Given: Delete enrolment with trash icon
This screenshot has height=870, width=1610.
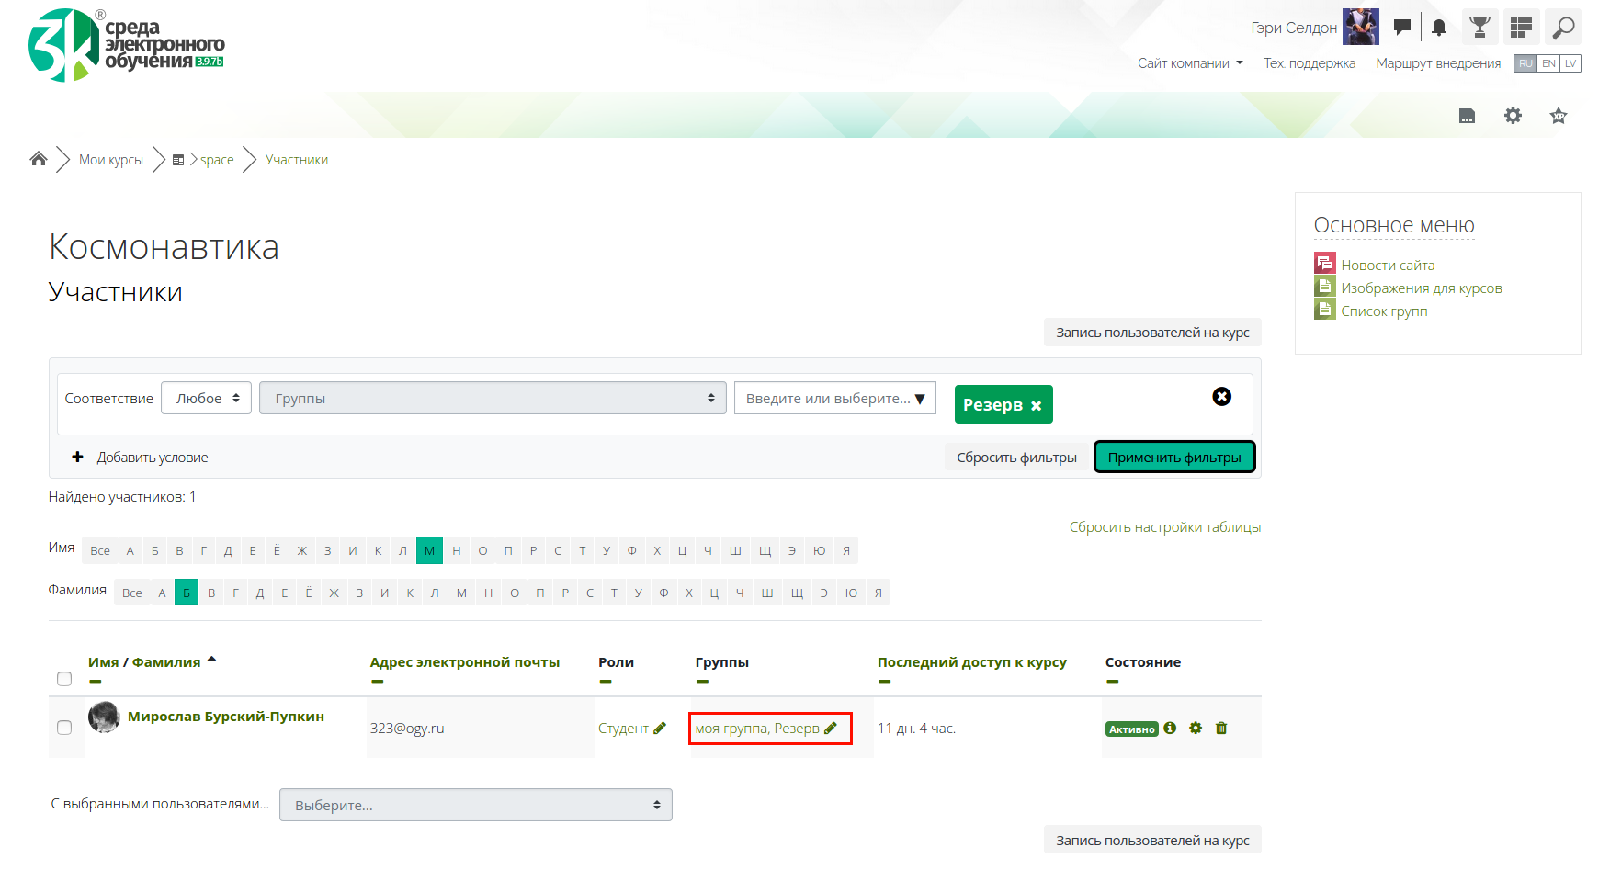Looking at the screenshot, I should click(x=1221, y=728).
